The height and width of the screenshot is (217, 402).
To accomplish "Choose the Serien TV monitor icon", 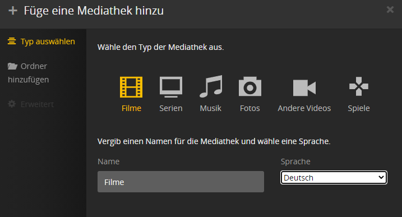I will 171,87.
